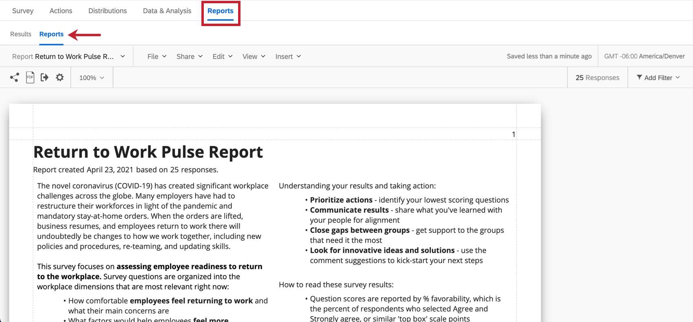
Task: Open the Add Filter dropdown
Action: (x=658, y=78)
